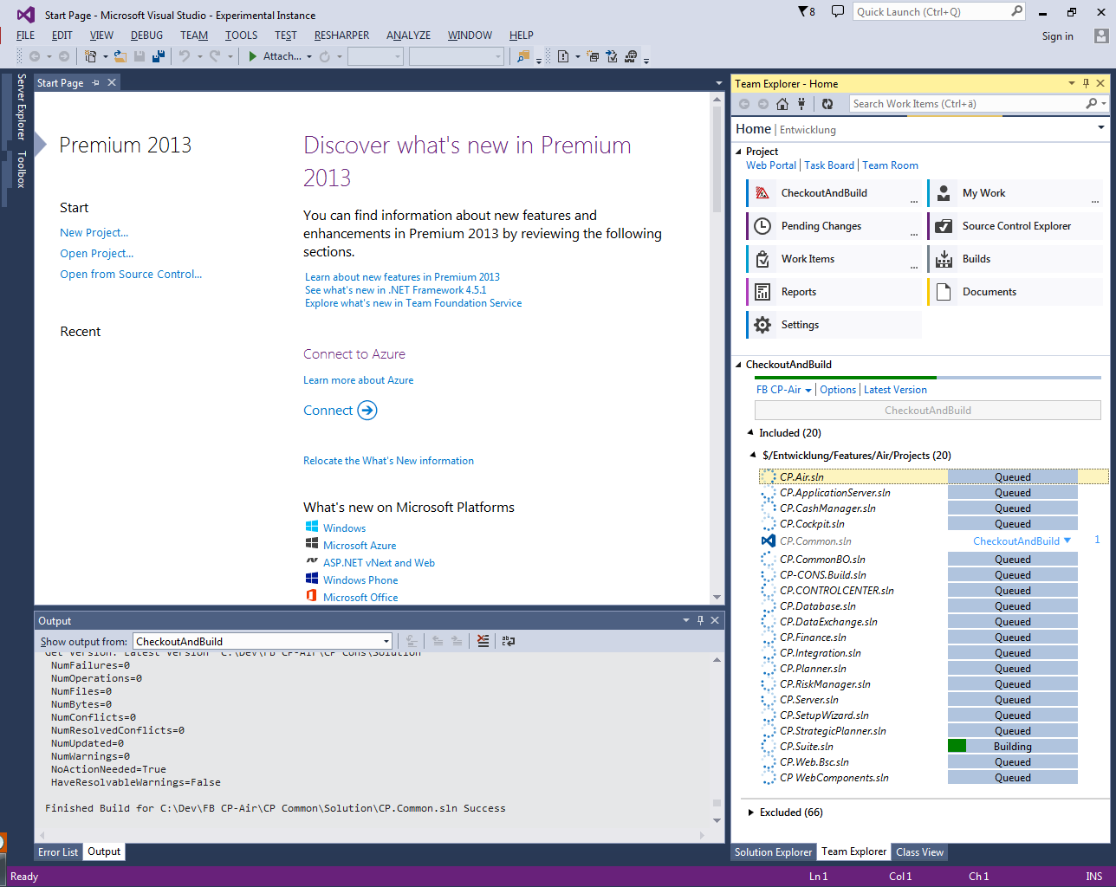The width and height of the screenshot is (1116, 887).
Task: Open the Attach dropdown arrow
Action: pyautogui.click(x=309, y=57)
